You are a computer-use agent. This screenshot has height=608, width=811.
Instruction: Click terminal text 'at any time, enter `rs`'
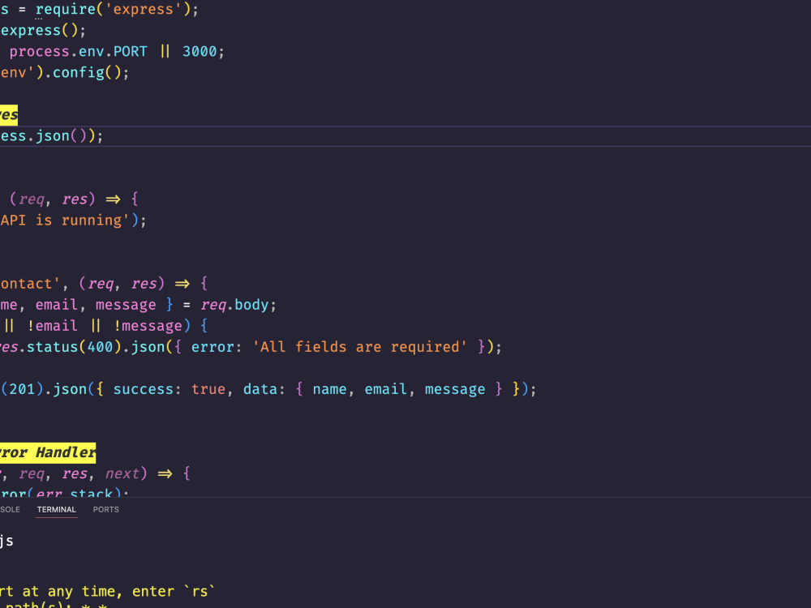[118, 591]
